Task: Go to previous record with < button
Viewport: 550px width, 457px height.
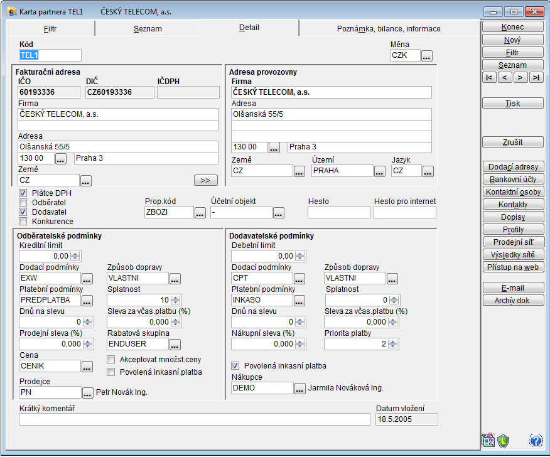Action: tap(505, 77)
